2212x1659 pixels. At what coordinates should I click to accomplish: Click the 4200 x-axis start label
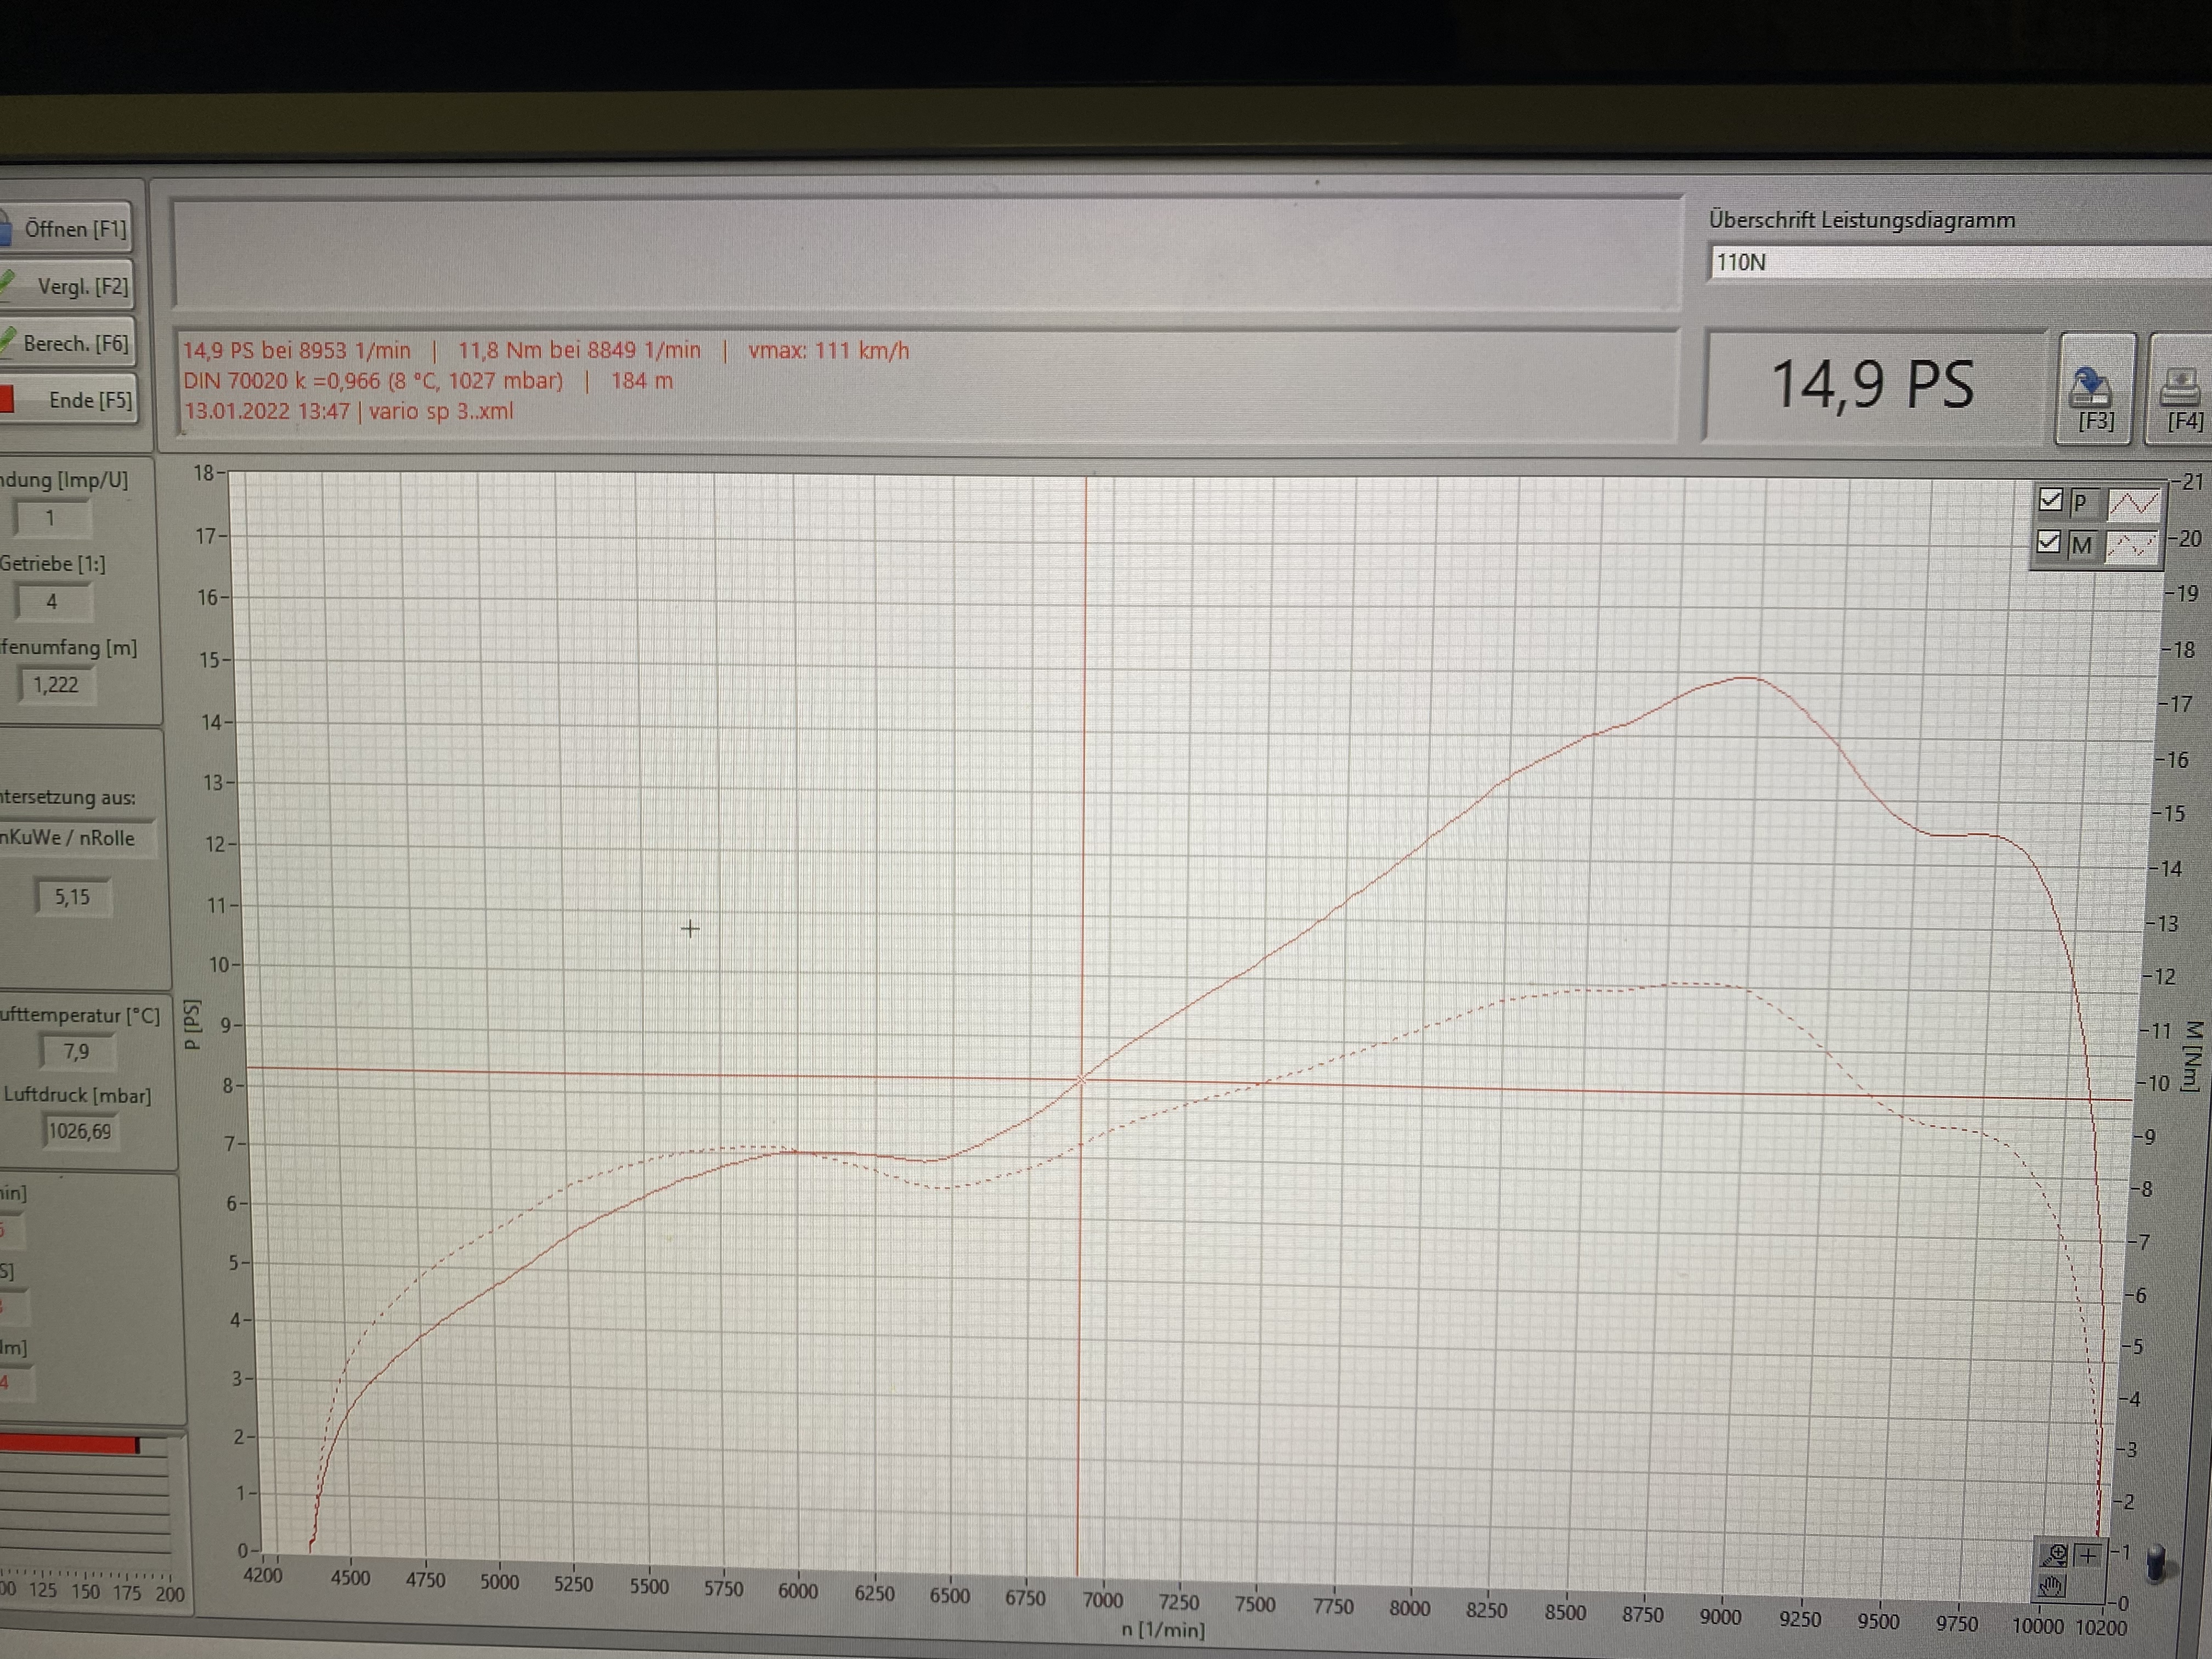coord(263,1575)
